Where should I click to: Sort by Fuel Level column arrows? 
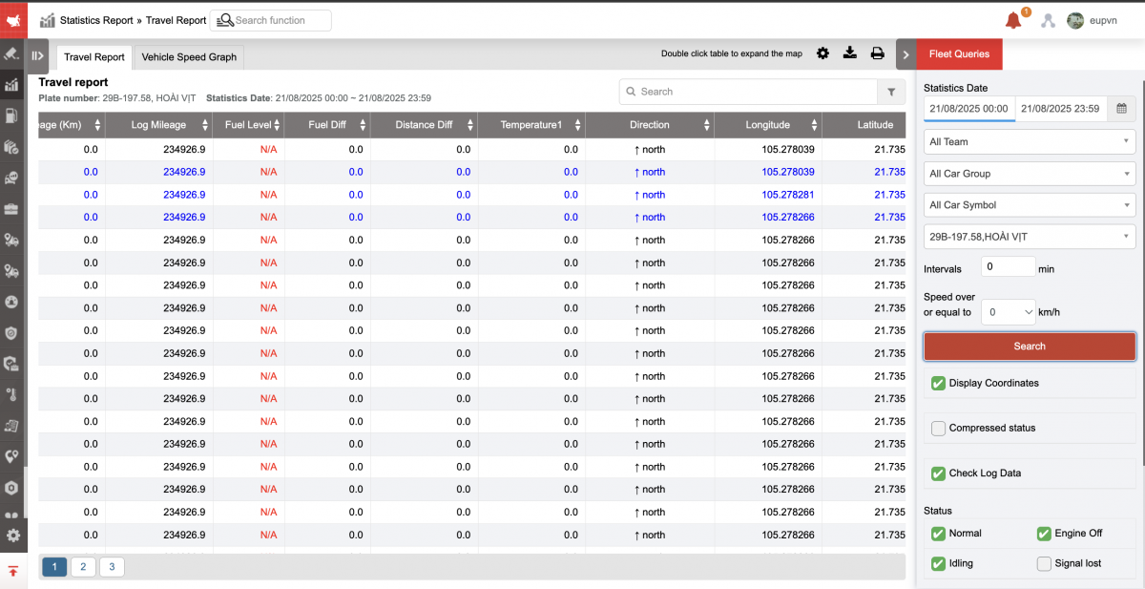click(278, 125)
